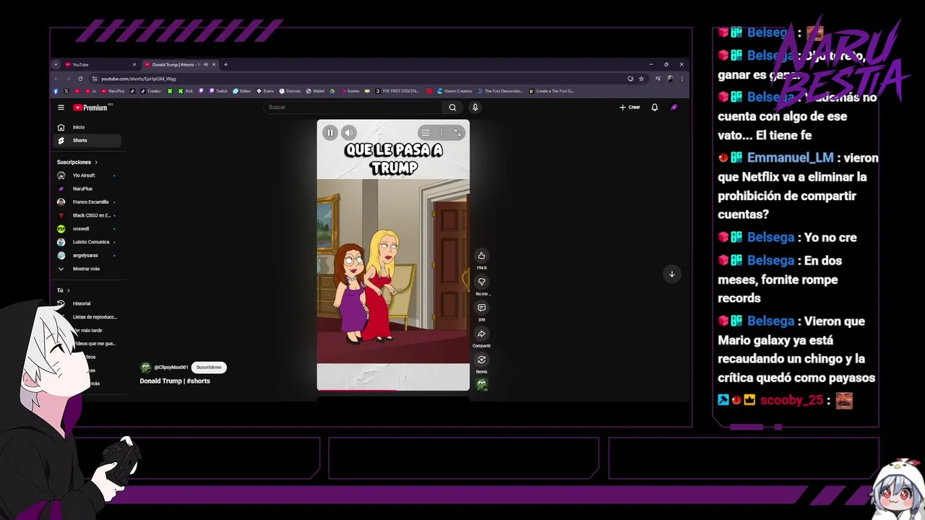Image resolution: width=925 pixels, height=520 pixels.
Task: Click the magnifier search button
Action: pyautogui.click(x=452, y=108)
